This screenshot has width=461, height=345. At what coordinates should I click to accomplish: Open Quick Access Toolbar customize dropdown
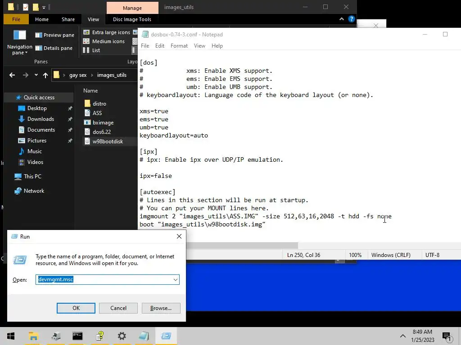[44, 7]
